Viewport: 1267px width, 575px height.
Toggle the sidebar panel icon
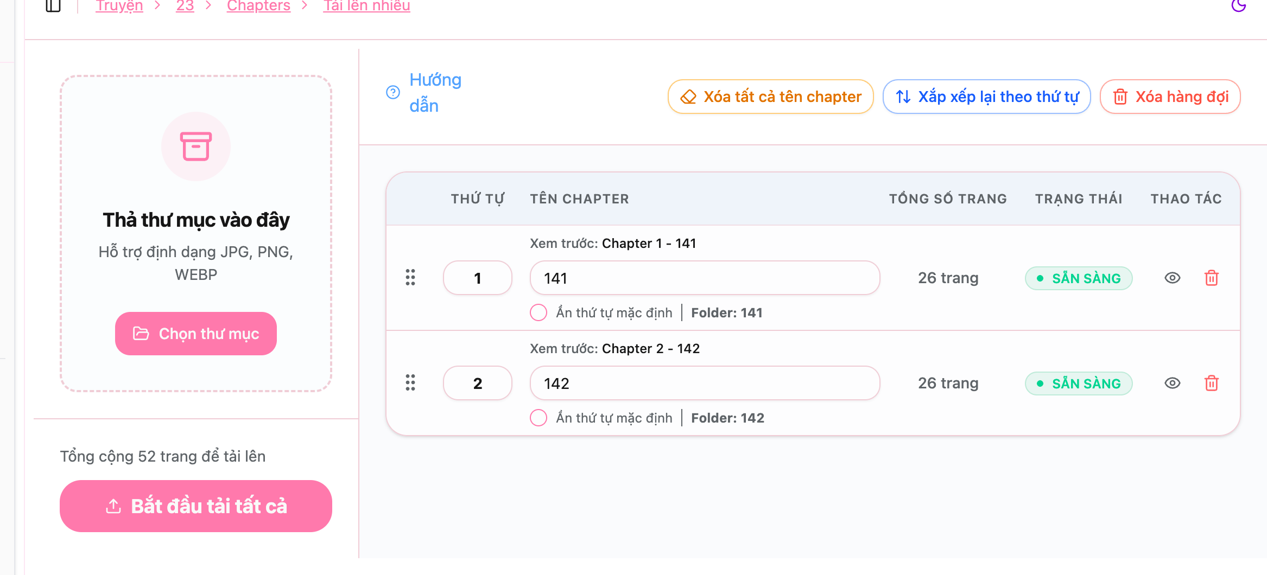pyautogui.click(x=53, y=6)
